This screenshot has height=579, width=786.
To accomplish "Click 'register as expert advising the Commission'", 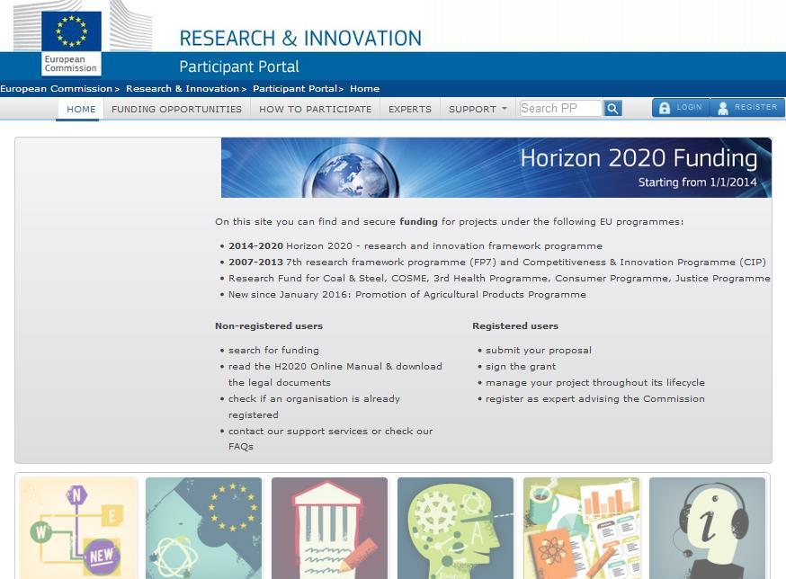I will pyautogui.click(x=595, y=398).
